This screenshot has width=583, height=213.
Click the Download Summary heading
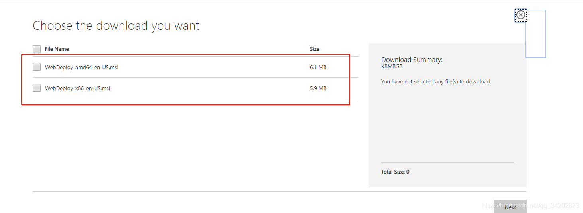coord(412,60)
